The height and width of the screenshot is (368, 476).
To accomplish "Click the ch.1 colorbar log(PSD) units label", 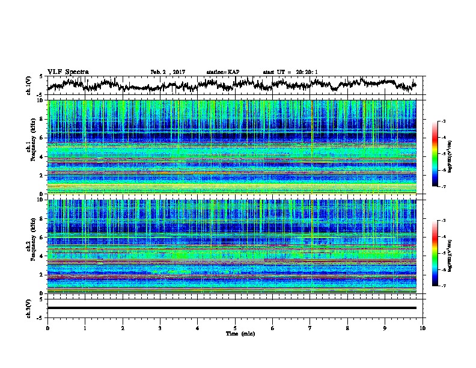I will (450, 156).
